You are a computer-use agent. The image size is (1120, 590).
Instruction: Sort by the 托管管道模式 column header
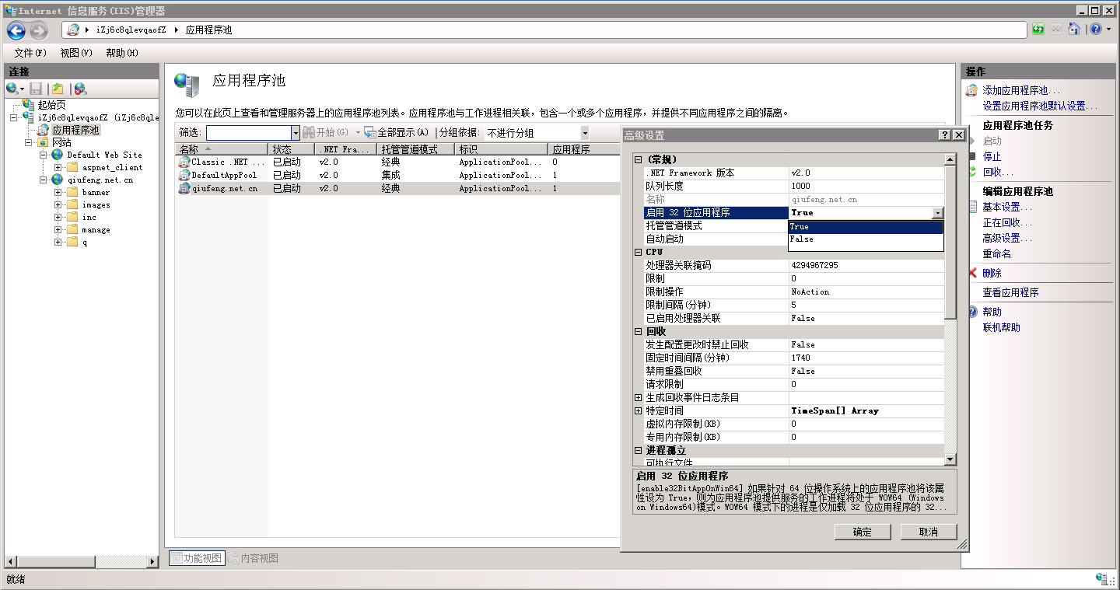[x=415, y=149]
